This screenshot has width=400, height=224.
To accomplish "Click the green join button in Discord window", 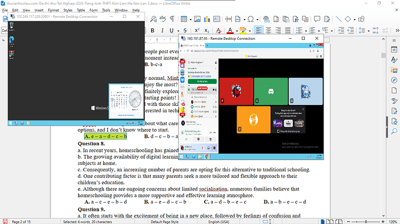I will (202, 81).
